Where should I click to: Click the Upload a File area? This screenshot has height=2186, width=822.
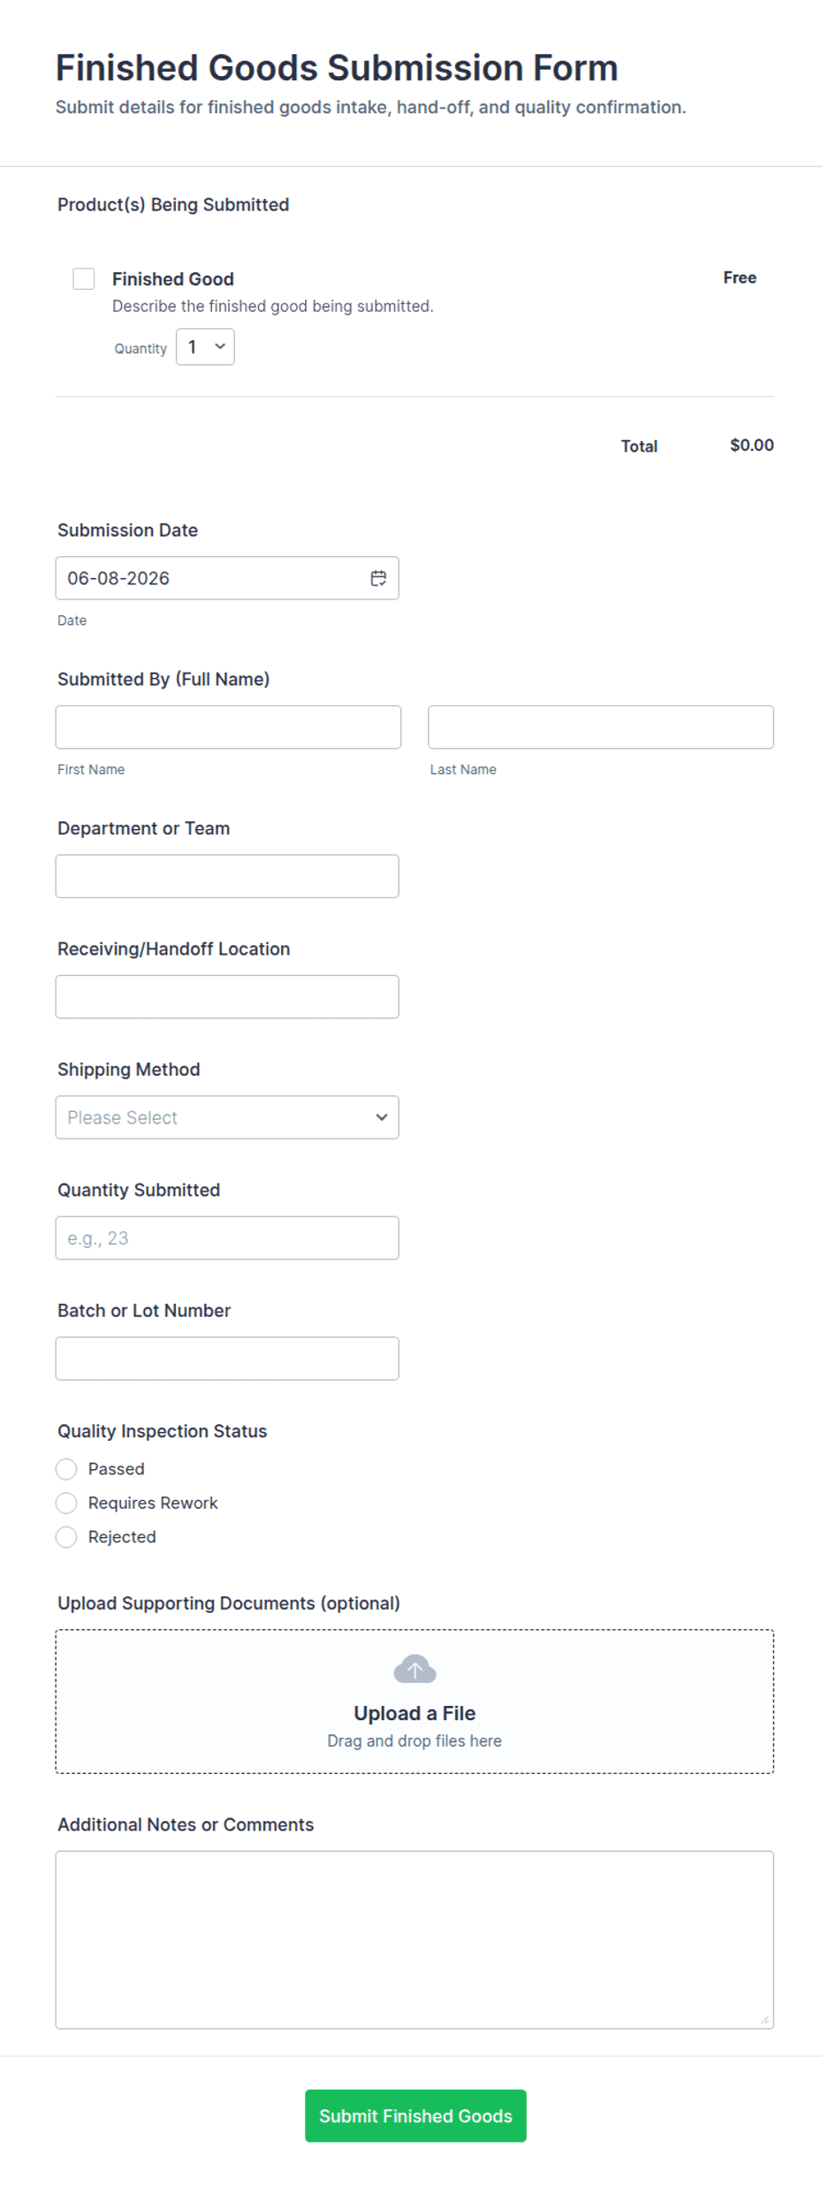(x=415, y=1702)
